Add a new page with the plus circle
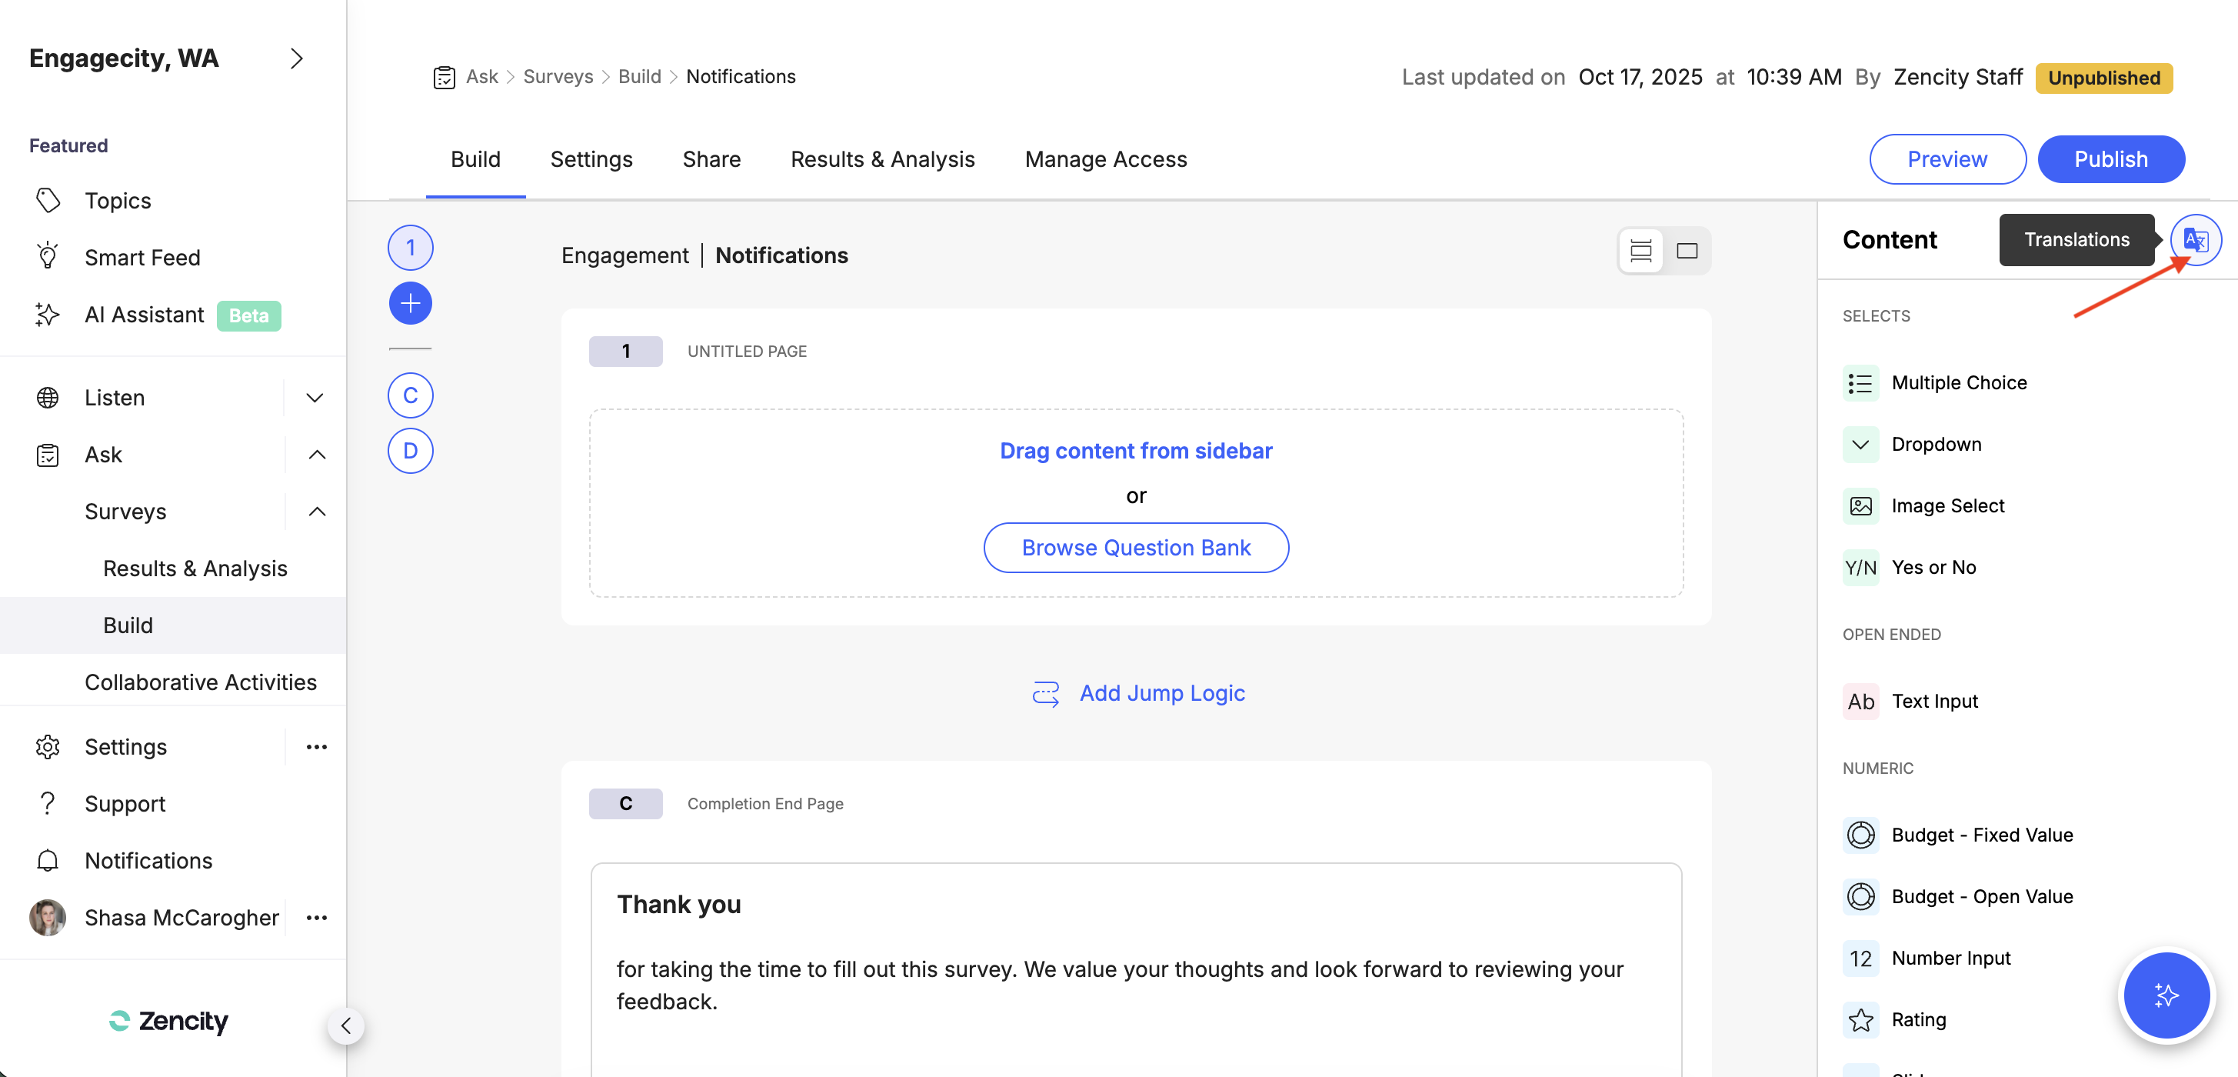This screenshot has width=2238, height=1077. 409,302
